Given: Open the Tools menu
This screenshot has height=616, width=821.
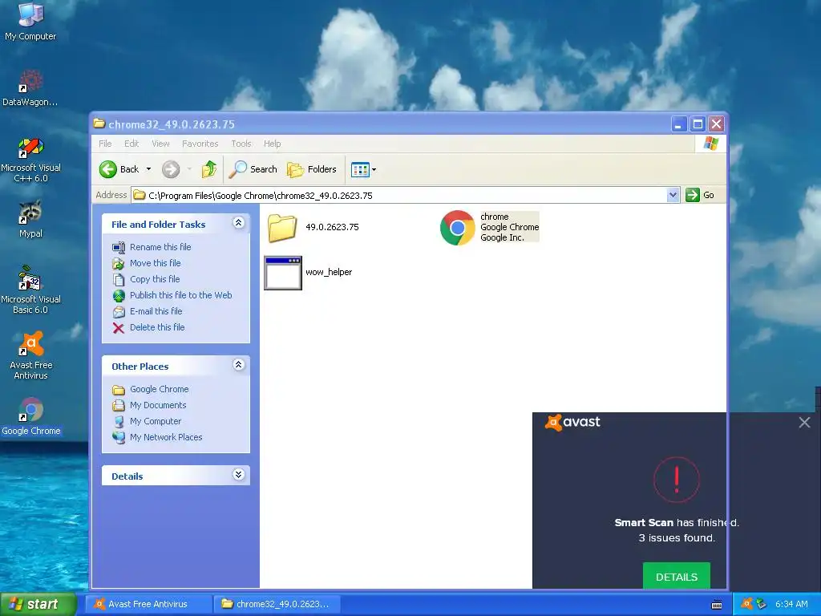Looking at the screenshot, I should (241, 144).
